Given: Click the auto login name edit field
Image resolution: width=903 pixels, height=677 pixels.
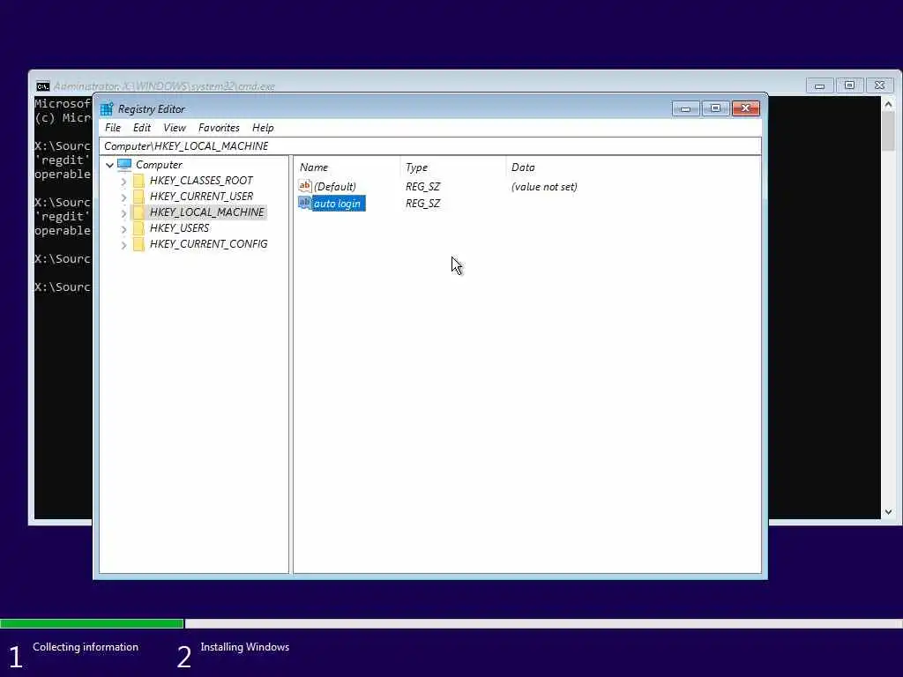Looking at the screenshot, I should pyautogui.click(x=339, y=204).
